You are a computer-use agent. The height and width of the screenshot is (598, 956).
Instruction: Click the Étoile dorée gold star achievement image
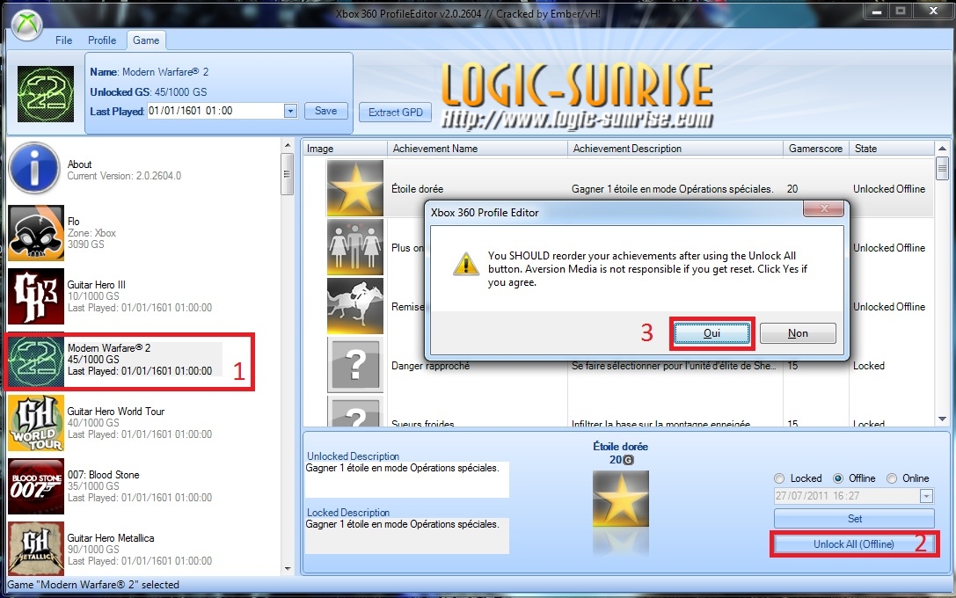click(354, 188)
